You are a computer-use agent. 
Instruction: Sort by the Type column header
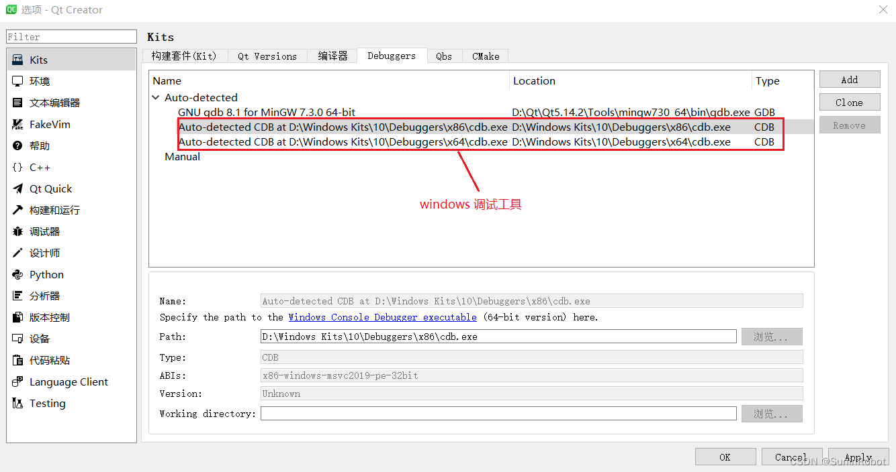pos(782,80)
